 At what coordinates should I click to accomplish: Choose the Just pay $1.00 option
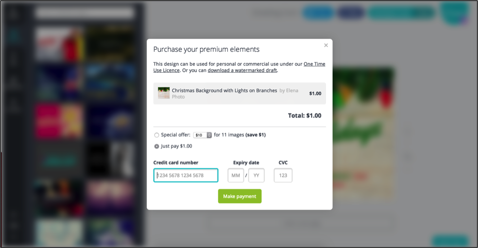click(157, 146)
